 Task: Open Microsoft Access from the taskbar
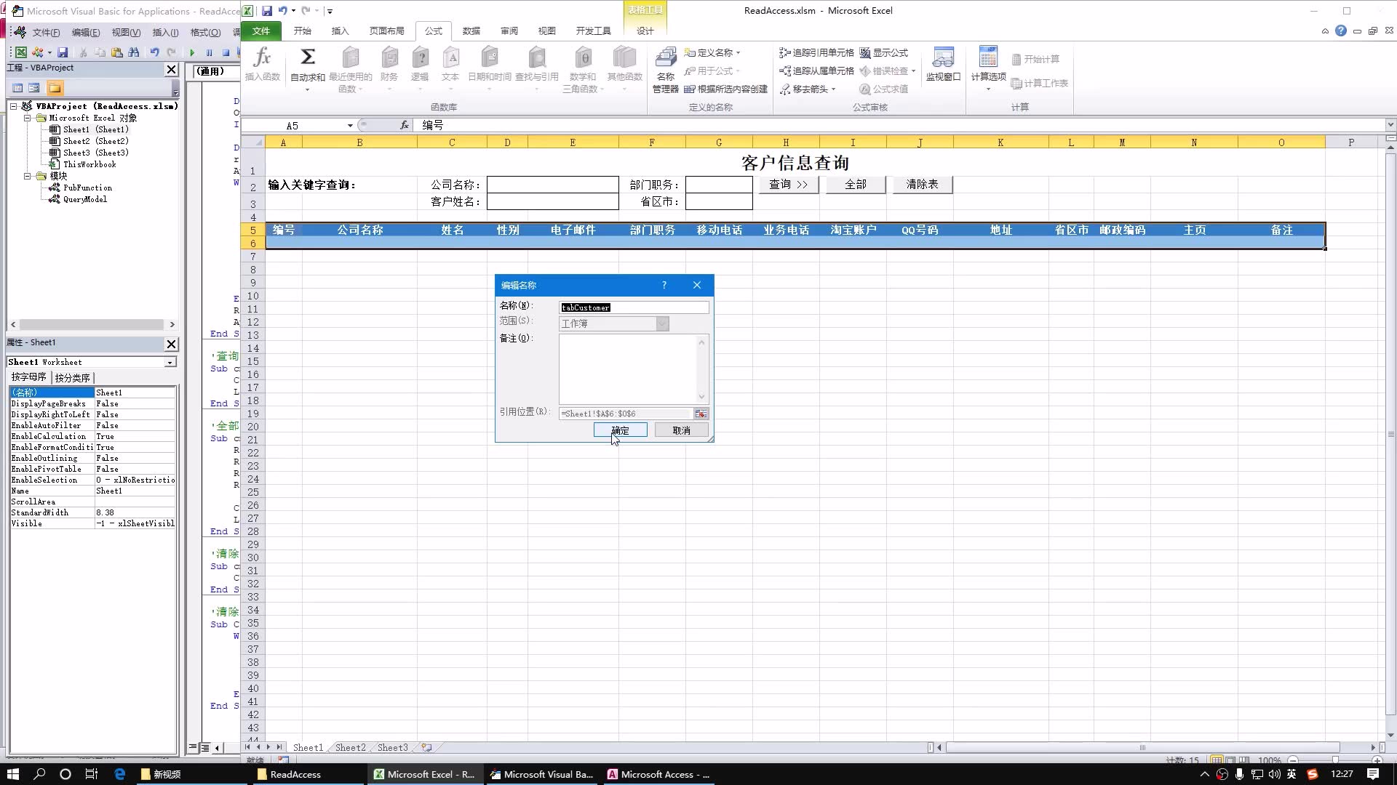pyautogui.click(x=658, y=774)
